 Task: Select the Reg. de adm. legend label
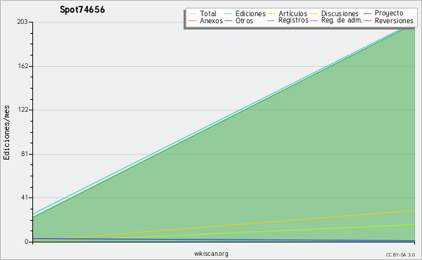click(342, 20)
